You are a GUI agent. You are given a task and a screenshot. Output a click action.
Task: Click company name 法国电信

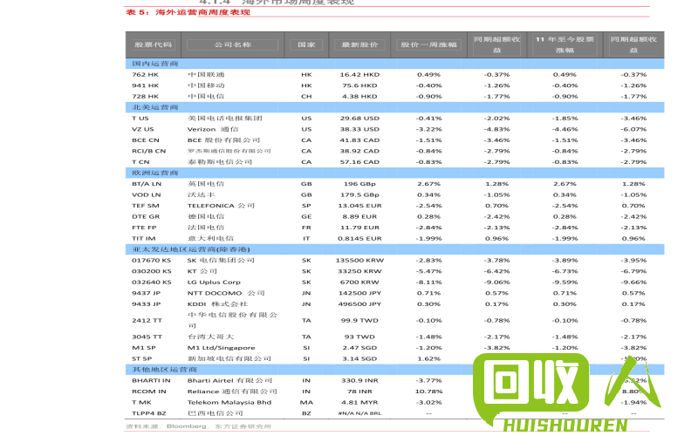pos(206,228)
